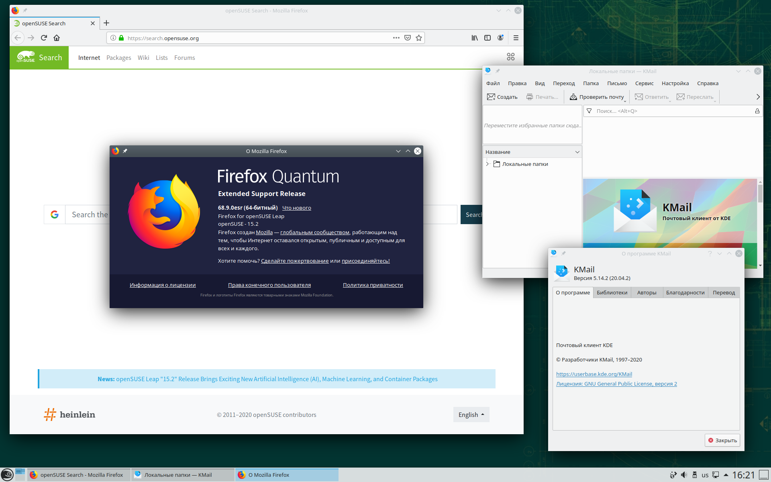Click Ответить in KMail toolbar
The image size is (771, 482).
click(x=652, y=97)
